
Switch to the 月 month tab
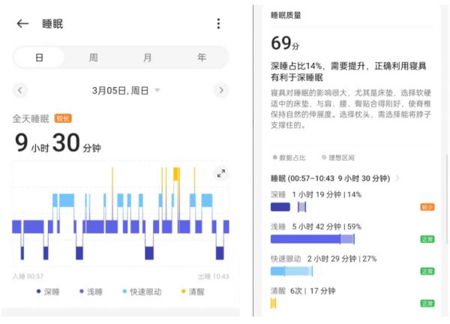coord(148,58)
